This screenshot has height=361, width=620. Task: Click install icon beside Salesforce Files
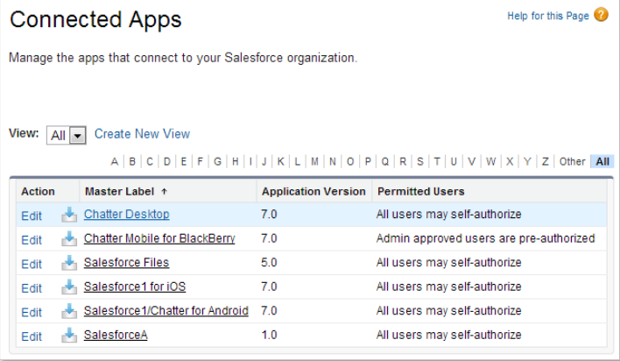[x=69, y=263]
